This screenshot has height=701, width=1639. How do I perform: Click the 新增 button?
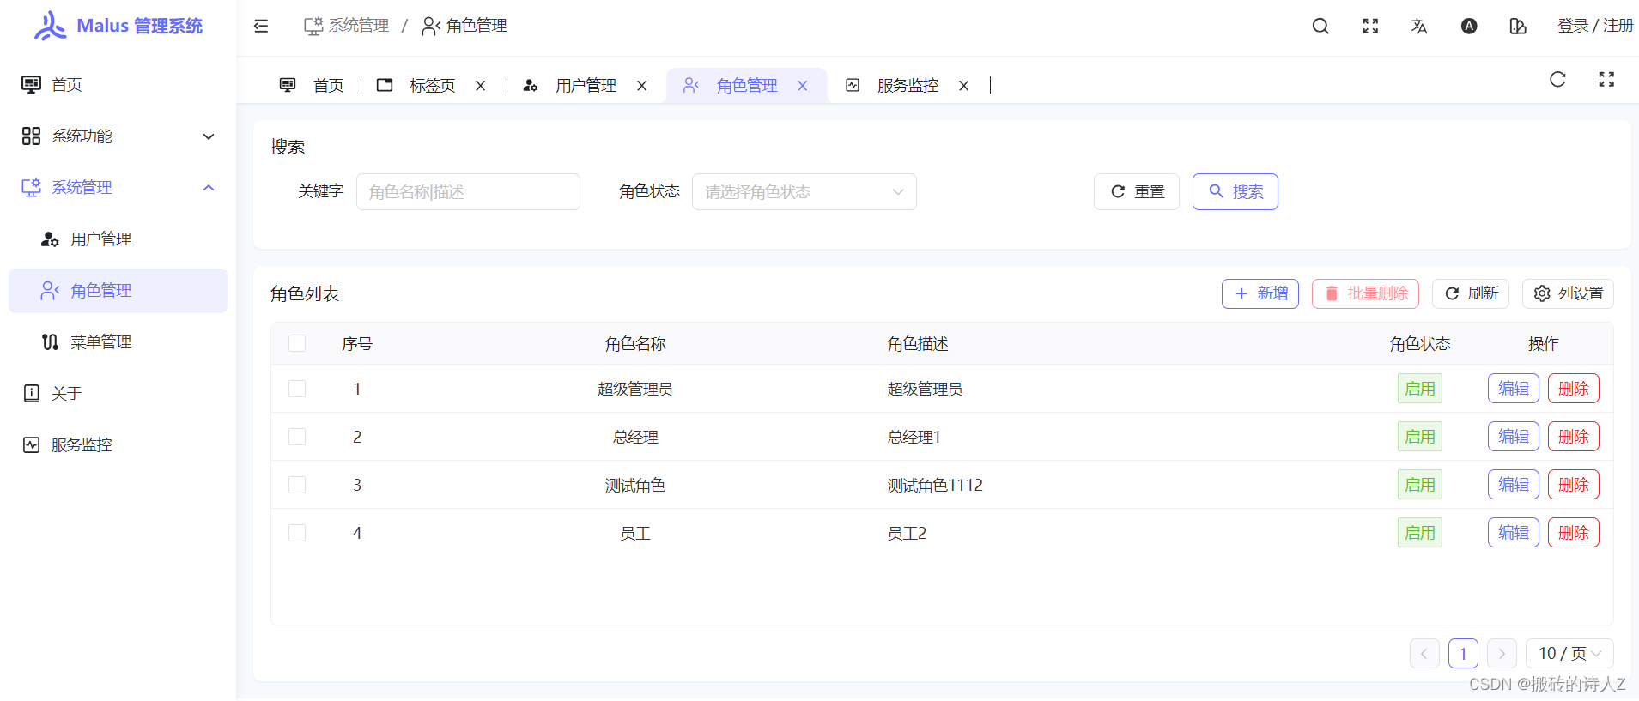point(1260,293)
